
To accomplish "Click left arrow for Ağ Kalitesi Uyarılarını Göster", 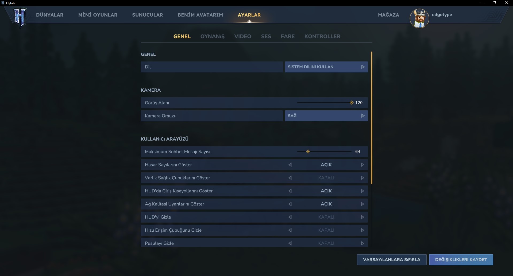I will 290,204.
